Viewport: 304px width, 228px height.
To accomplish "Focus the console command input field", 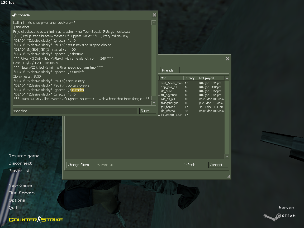I will tap(75, 111).
